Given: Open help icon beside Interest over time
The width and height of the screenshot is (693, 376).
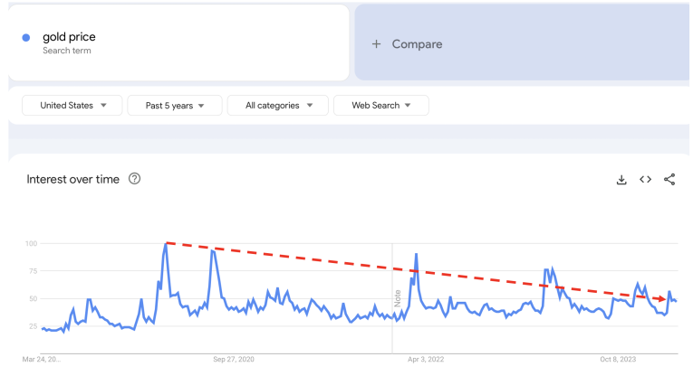Looking at the screenshot, I should tap(135, 179).
